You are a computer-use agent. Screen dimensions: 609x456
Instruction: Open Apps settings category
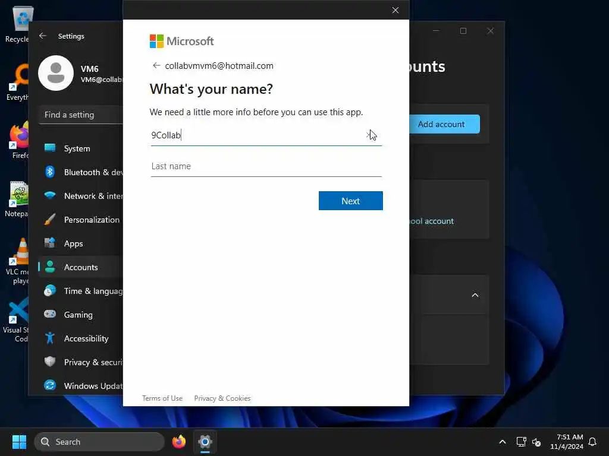tap(81, 243)
